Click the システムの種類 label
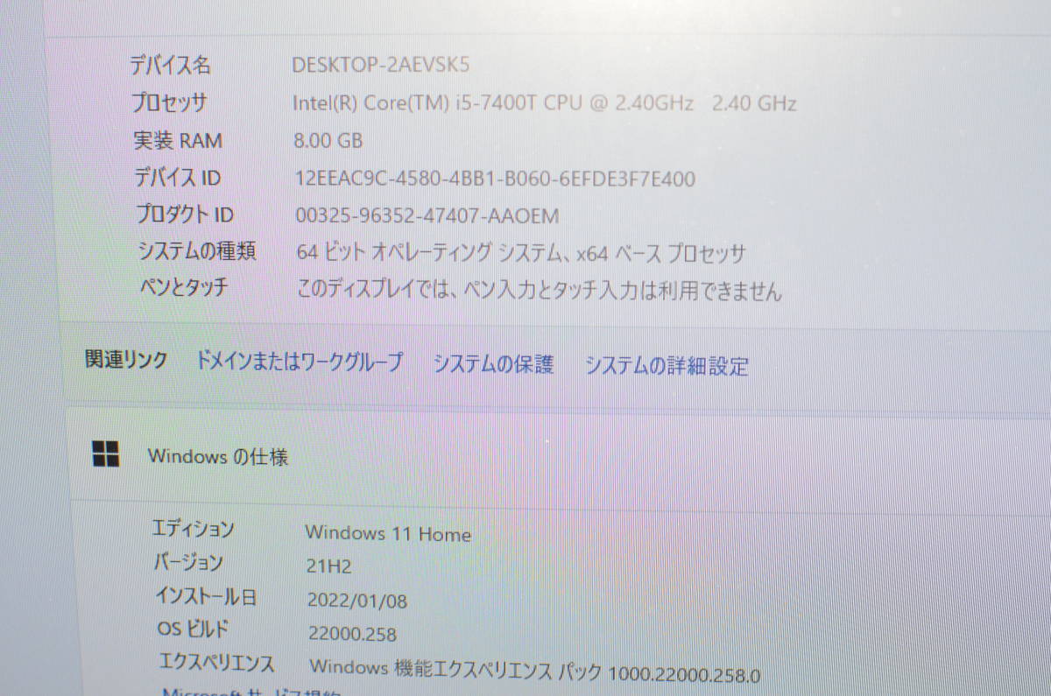This screenshot has width=1051, height=696. [197, 251]
